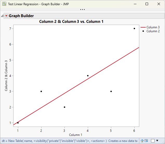This screenshot has height=144, width=165.
Task: Select the data point at x equals 6
Action: [x=134, y=29]
